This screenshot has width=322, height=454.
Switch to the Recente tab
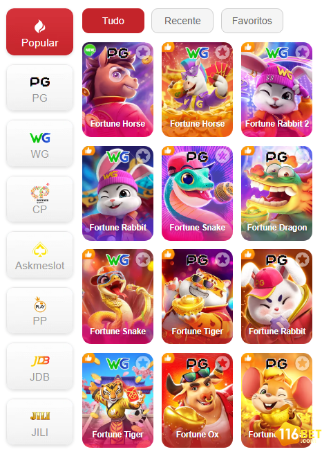tap(182, 21)
